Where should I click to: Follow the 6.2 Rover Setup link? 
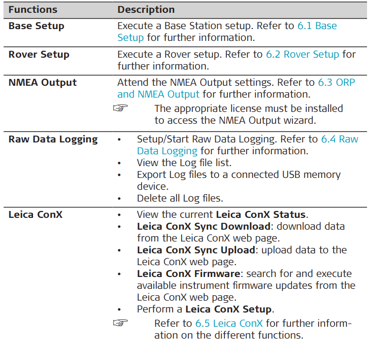pos(302,54)
